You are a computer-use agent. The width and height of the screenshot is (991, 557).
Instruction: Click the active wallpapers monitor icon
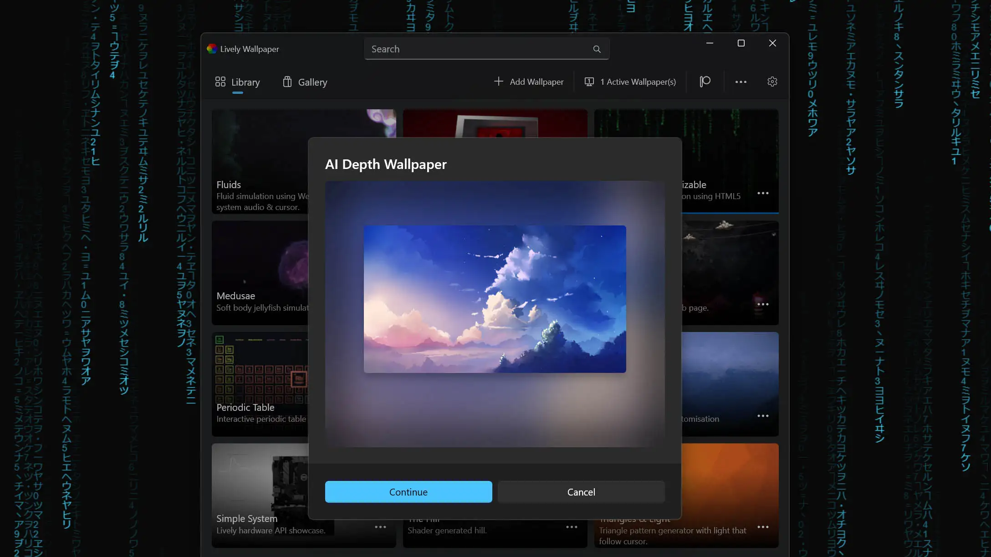(x=589, y=82)
